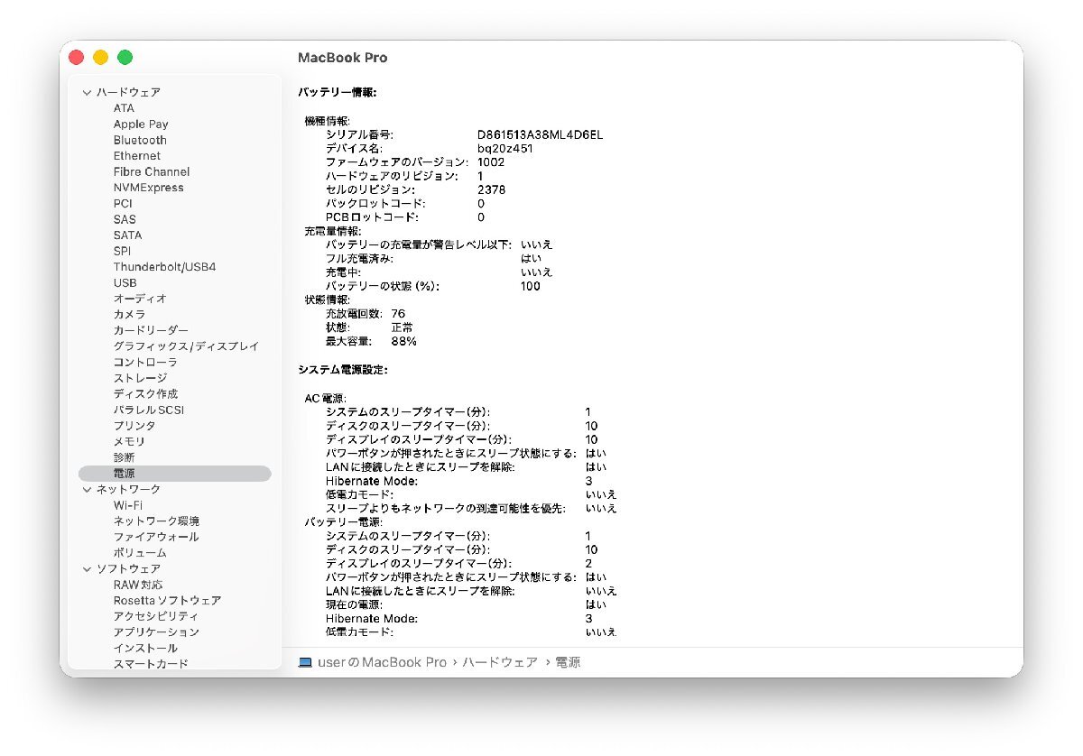The height and width of the screenshot is (756, 1083).
Task: Open the アプリケーション list
Action: (x=156, y=632)
